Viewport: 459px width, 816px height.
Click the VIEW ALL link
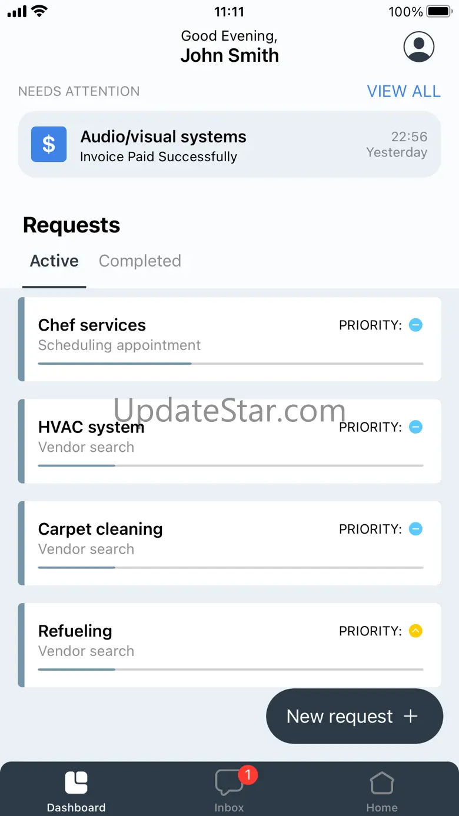click(x=404, y=91)
